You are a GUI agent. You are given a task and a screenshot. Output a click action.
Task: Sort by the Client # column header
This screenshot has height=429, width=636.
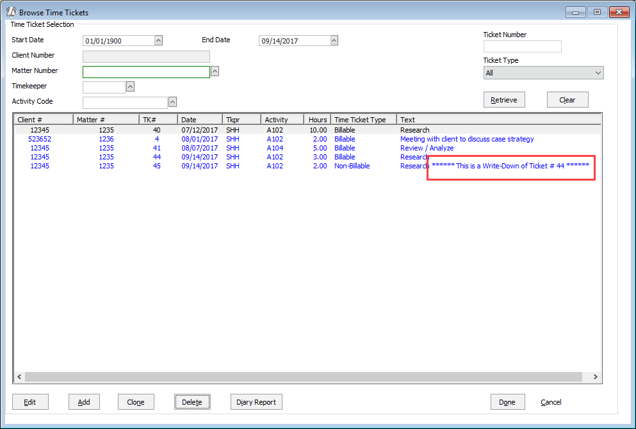[x=44, y=120]
